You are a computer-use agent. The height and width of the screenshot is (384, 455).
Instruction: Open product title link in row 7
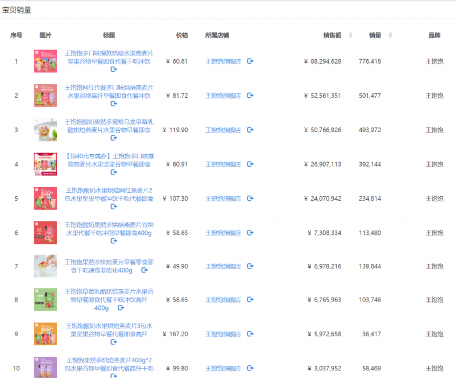point(109,262)
